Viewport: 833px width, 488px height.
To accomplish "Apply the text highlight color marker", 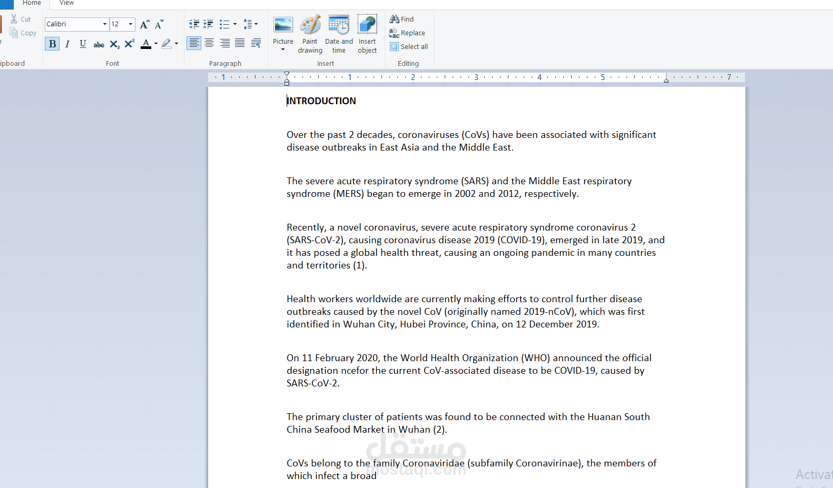I will point(166,44).
